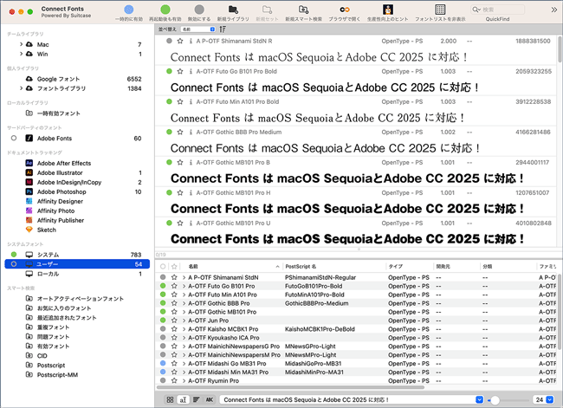The image size is (563, 408).
Task: Sort list by PostScript 名 column header
Action: [x=334, y=267]
